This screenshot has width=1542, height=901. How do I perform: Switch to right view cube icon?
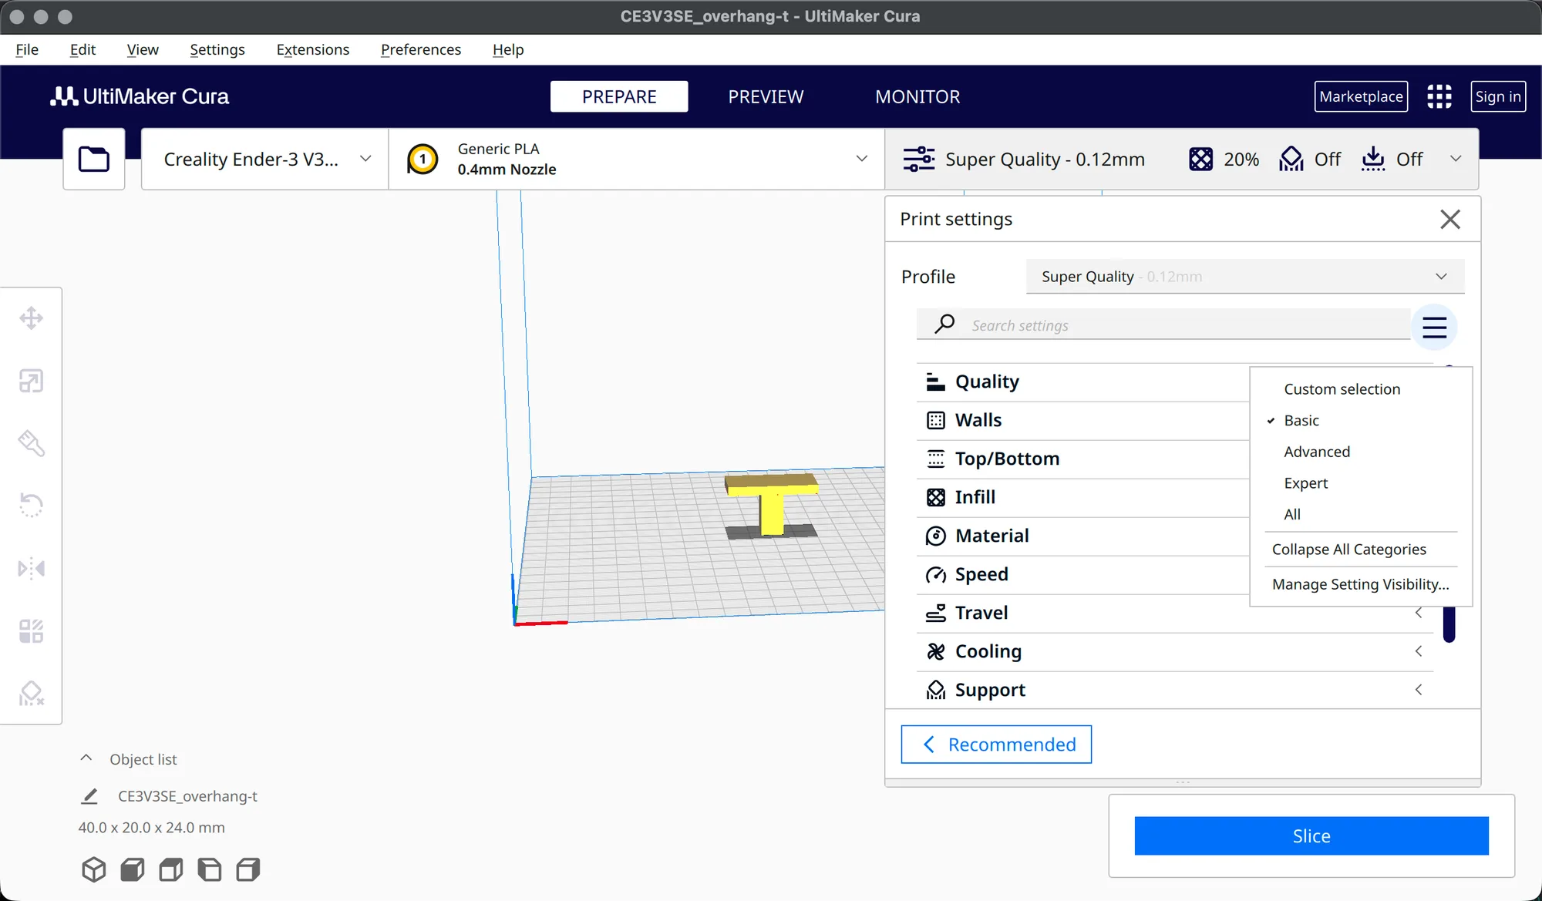pyautogui.click(x=248, y=869)
